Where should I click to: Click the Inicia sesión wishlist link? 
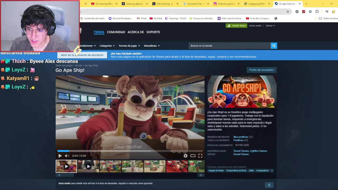[64, 183]
